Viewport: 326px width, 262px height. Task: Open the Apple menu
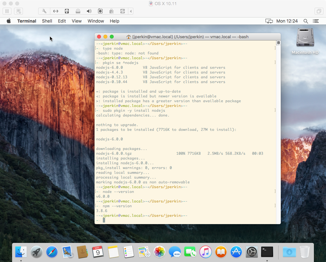[x=9, y=21]
